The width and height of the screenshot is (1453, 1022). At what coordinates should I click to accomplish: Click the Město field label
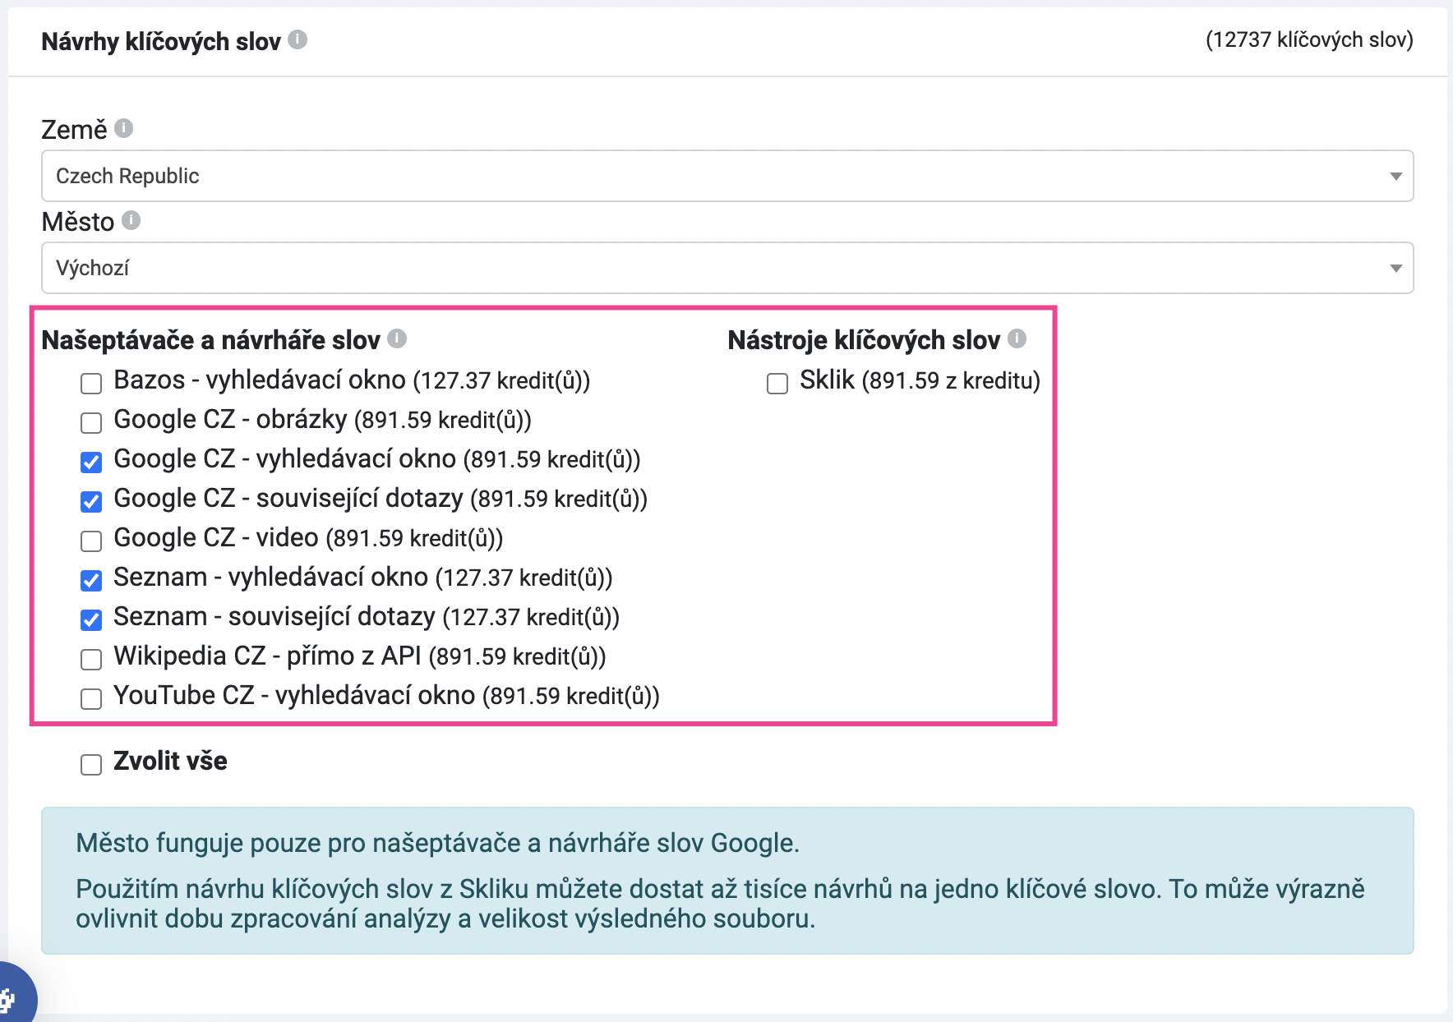coord(78,222)
